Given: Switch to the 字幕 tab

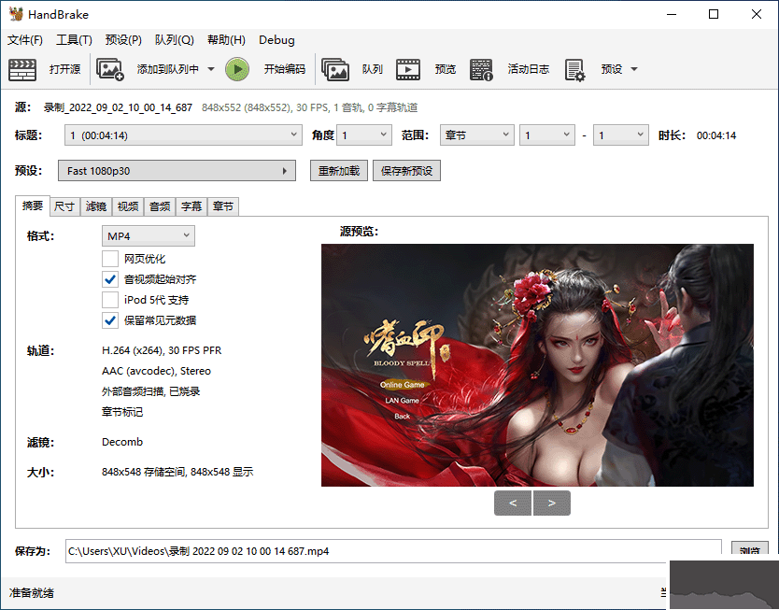Looking at the screenshot, I should coord(191,206).
